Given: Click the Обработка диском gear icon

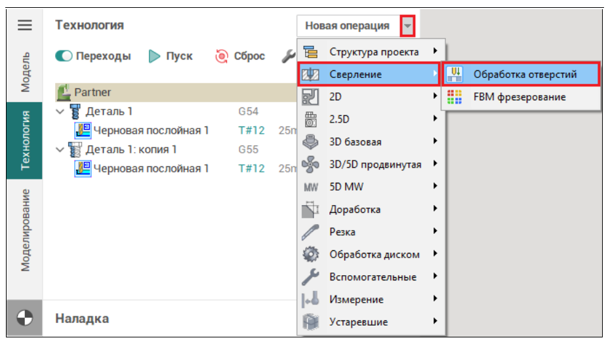Looking at the screenshot, I should coord(310,254).
